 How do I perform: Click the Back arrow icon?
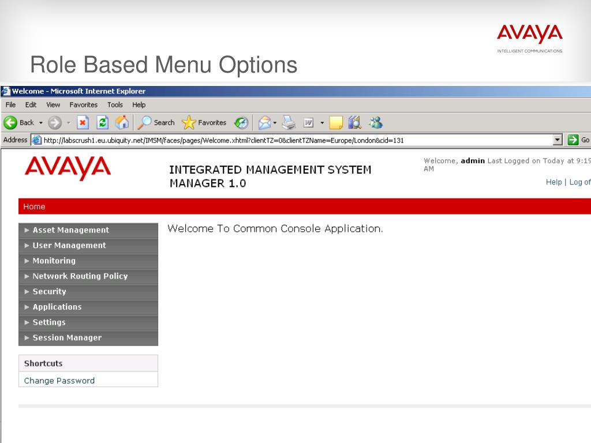10,122
